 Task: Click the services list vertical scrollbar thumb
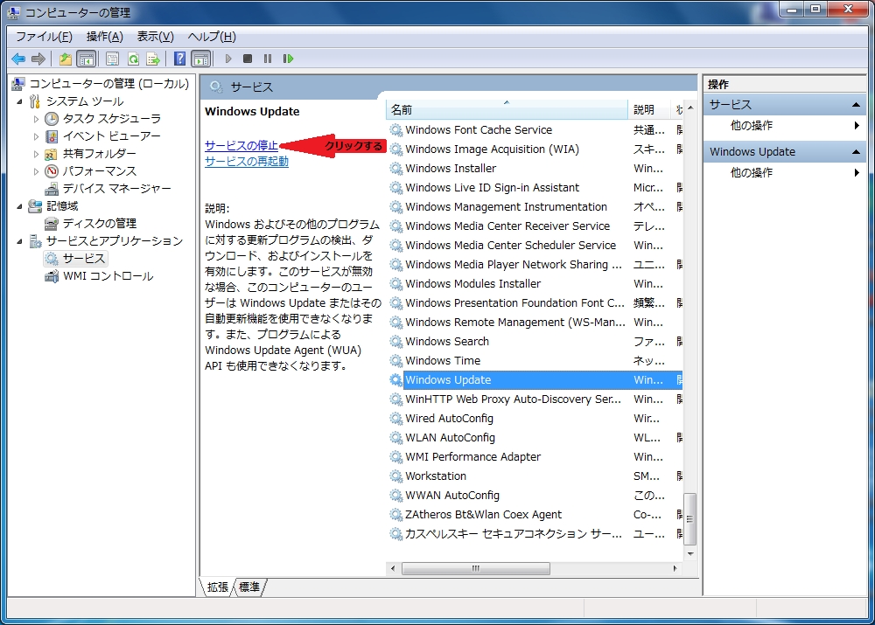pos(690,518)
